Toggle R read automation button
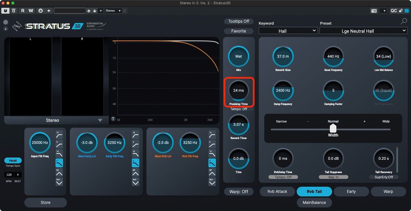Screen dimensions: 411x211 point(23,11)
